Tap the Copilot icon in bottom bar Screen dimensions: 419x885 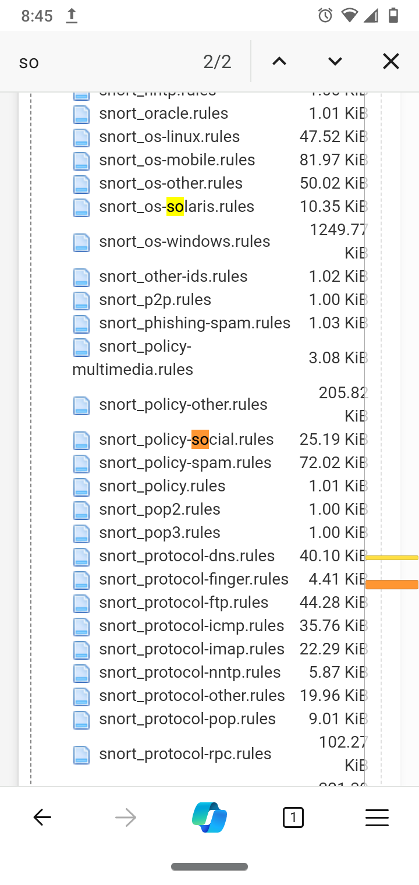(x=210, y=817)
